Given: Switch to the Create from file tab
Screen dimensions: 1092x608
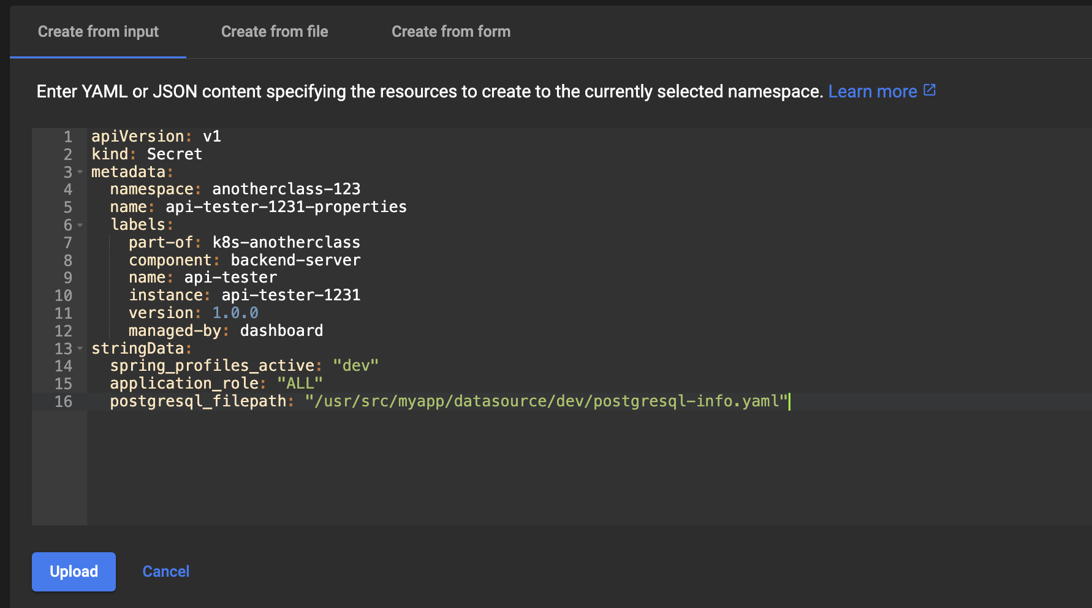Looking at the screenshot, I should pyautogui.click(x=275, y=32).
